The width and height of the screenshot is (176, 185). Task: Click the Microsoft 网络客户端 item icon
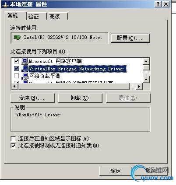pos(25,61)
